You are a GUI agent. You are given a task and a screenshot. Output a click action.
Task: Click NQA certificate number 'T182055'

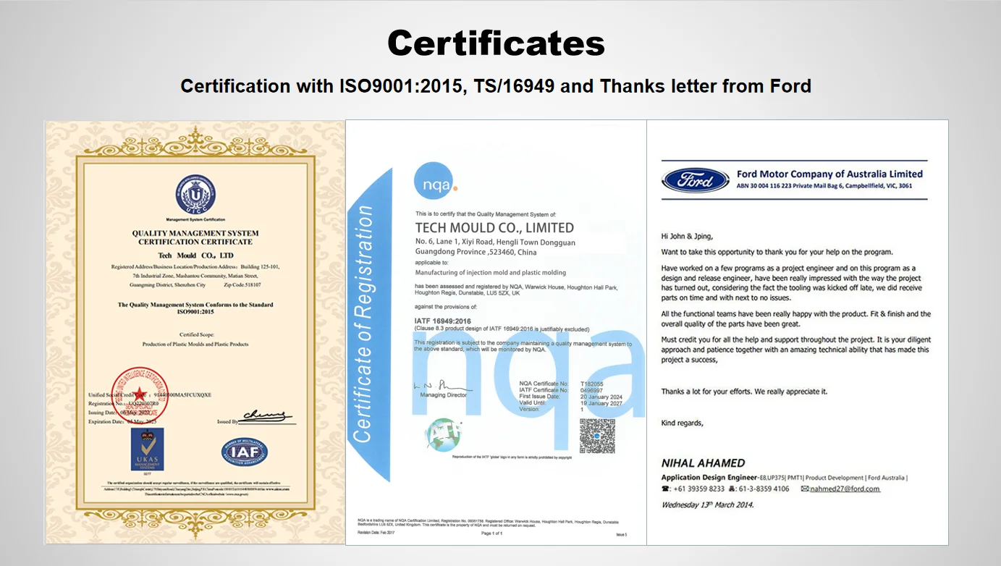(592, 384)
